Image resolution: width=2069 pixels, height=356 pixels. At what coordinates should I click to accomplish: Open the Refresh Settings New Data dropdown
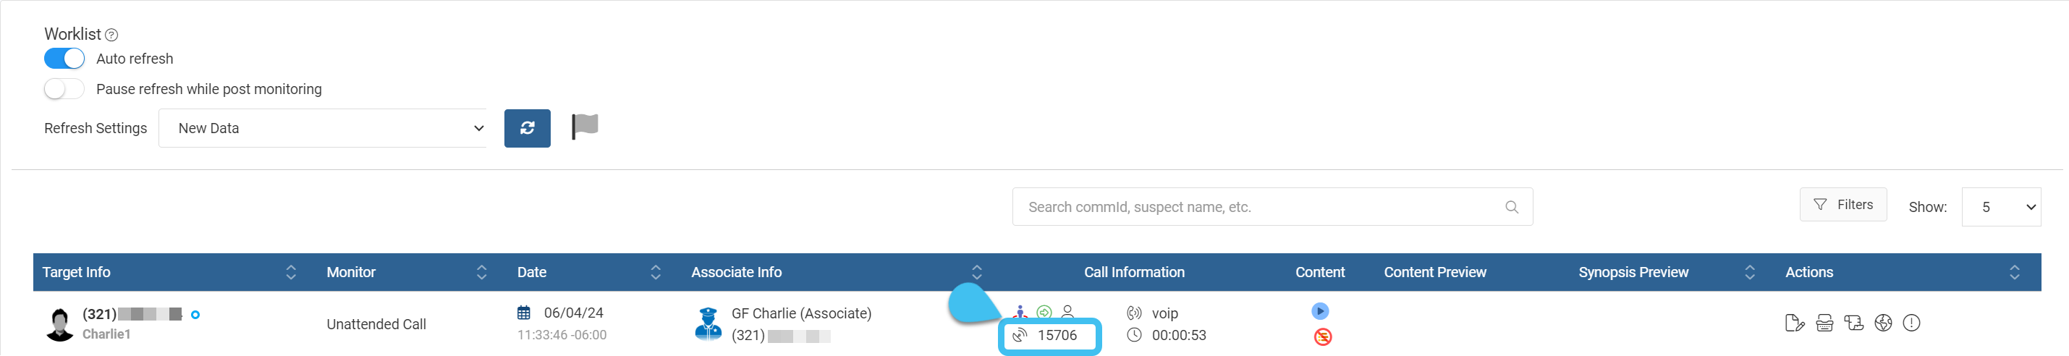323,129
